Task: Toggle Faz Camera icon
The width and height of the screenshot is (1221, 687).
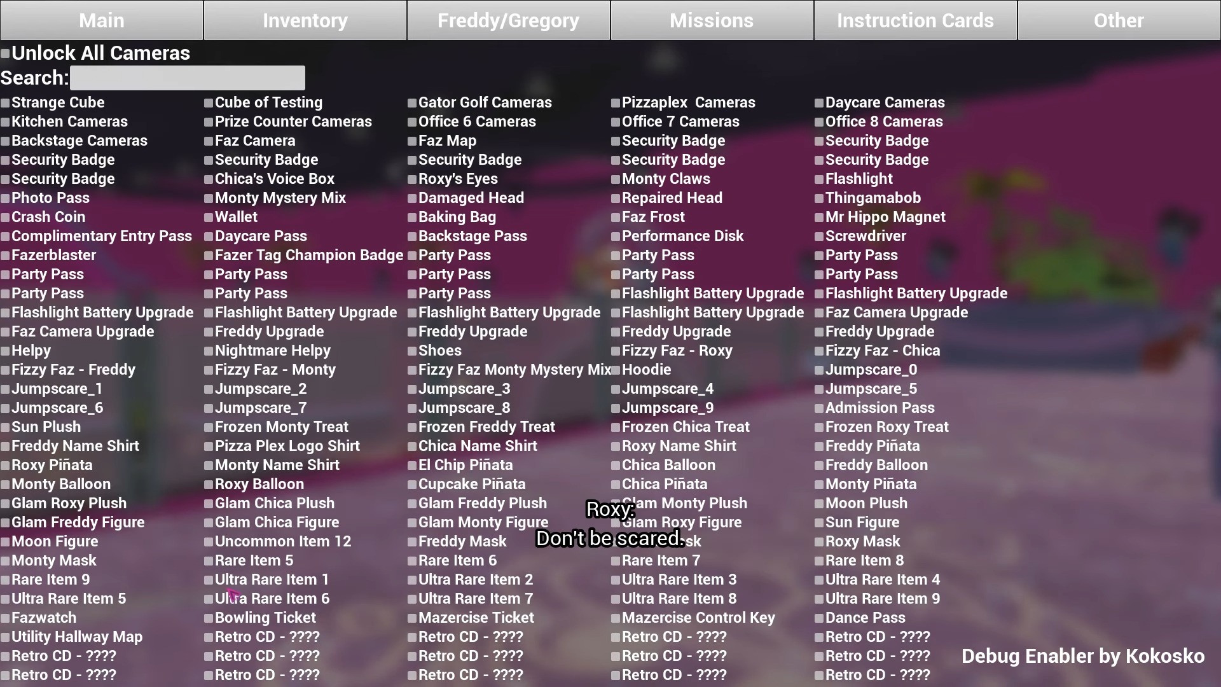Action: [209, 140]
